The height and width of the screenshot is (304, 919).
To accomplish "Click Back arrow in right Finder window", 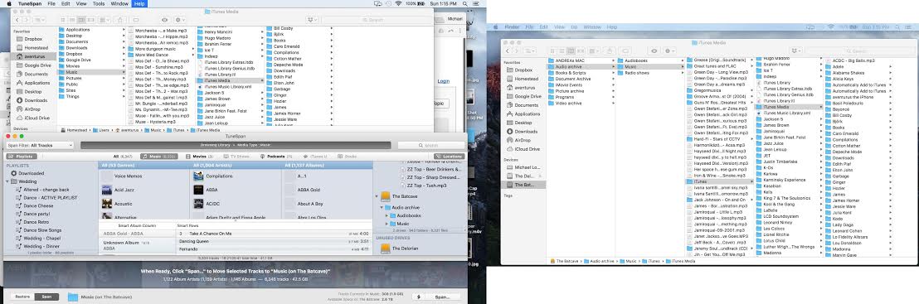I will [x=508, y=51].
